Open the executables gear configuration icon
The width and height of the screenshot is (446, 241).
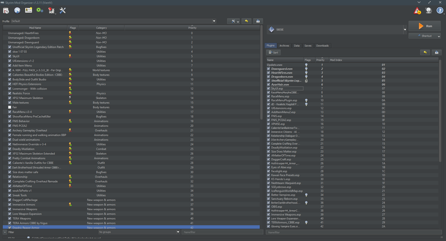click(39, 11)
